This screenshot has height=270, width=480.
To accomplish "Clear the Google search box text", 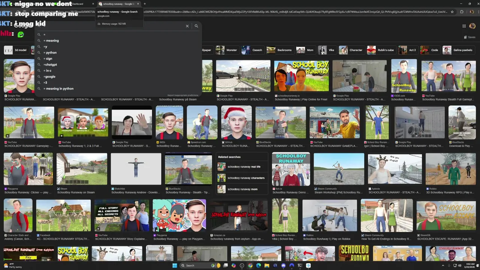I will (x=187, y=26).
